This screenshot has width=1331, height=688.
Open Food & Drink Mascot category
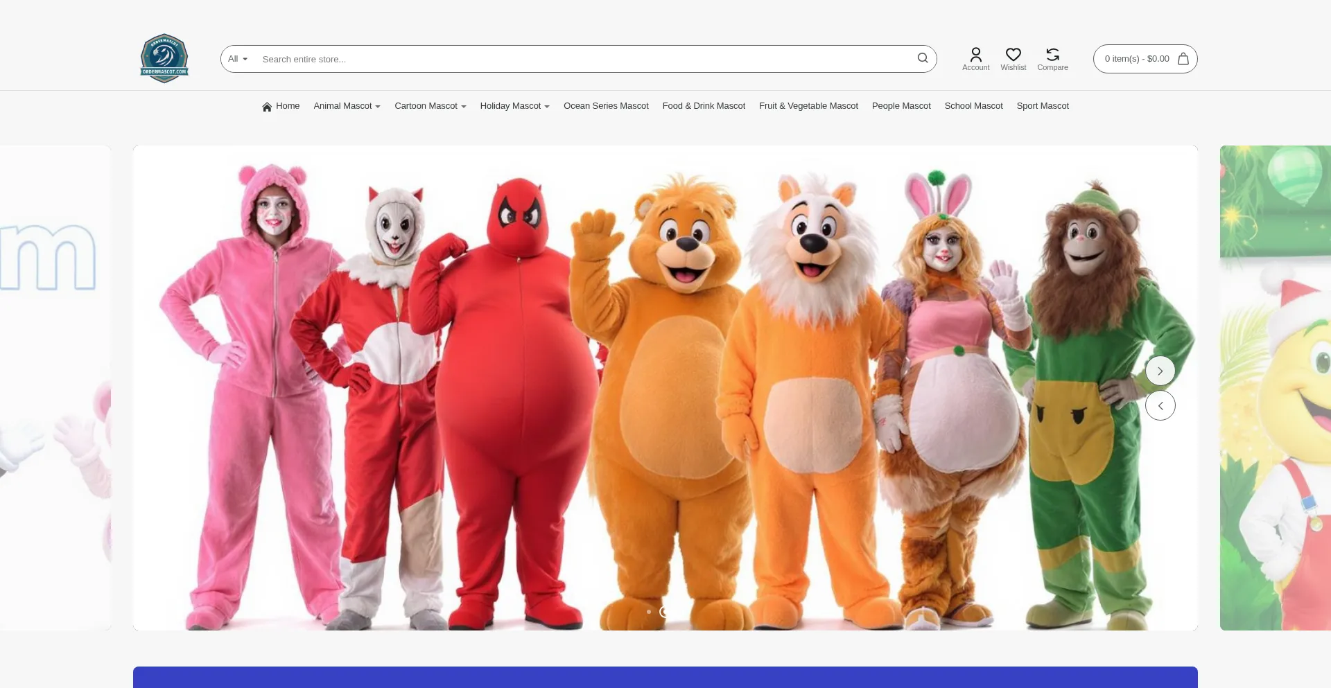click(704, 106)
